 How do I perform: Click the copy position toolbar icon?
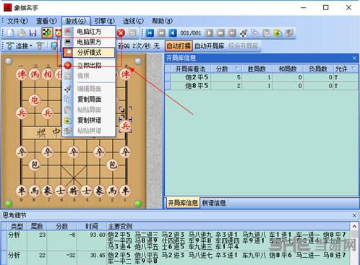point(255,32)
